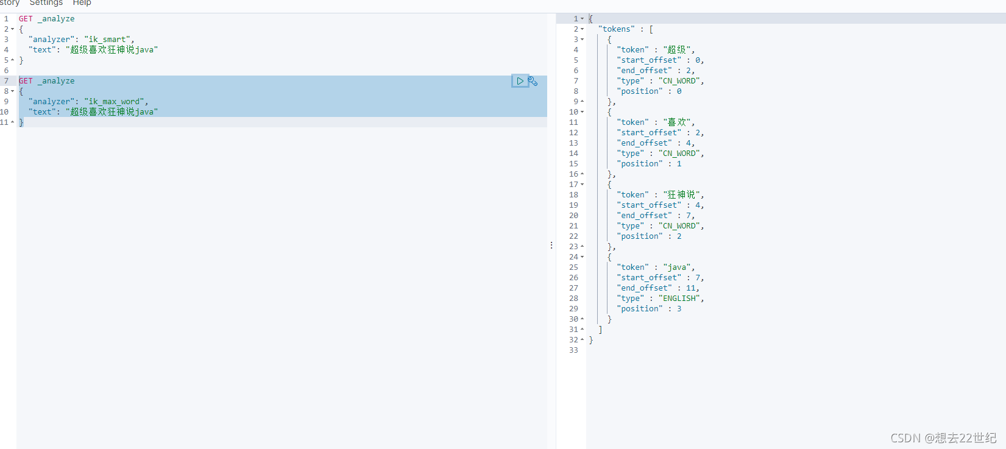Click the token value "超级"
1006x449 pixels.
point(677,50)
